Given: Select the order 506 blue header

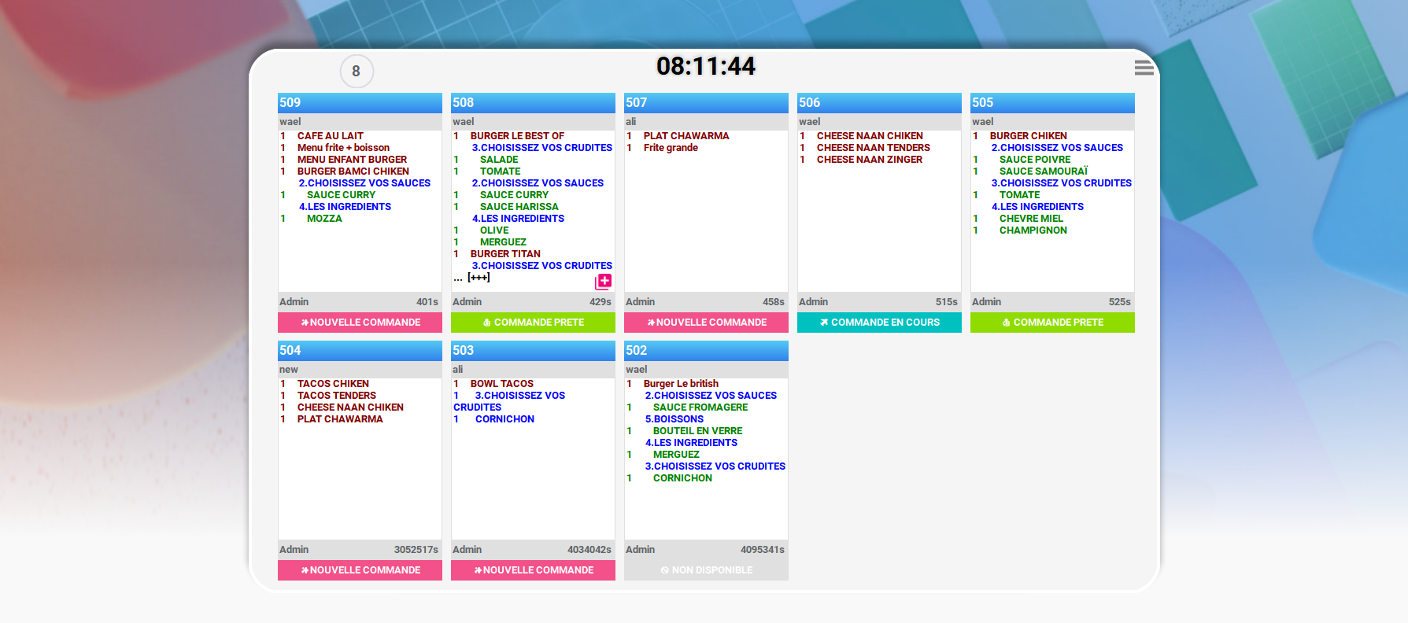Looking at the screenshot, I should point(879,103).
